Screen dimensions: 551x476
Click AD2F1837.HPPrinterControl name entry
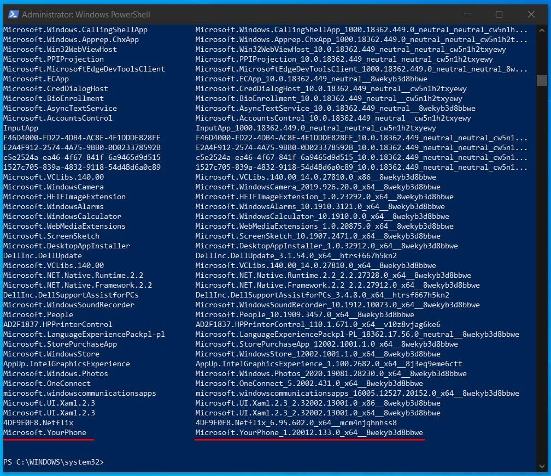click(x=58, y=324)
